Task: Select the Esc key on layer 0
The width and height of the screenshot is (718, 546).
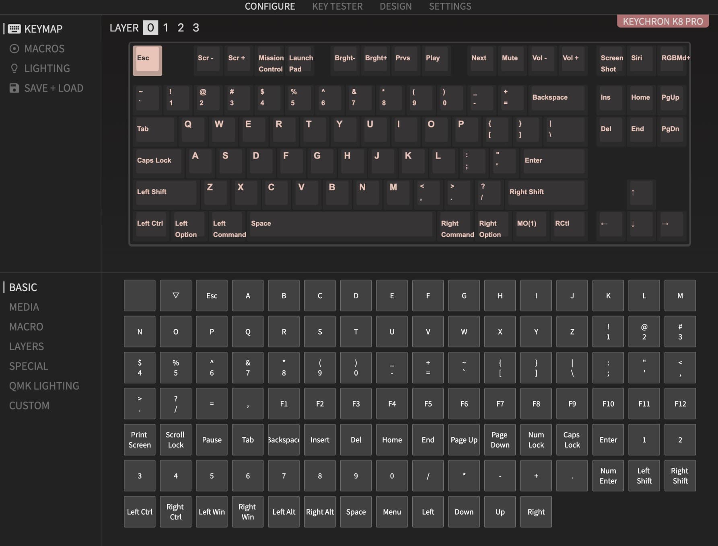Action: point(147,60)
